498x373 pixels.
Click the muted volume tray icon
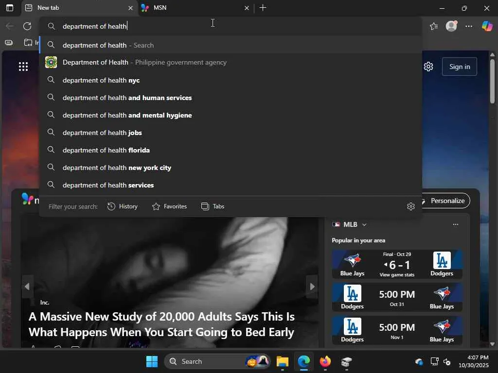(x=447, y=361)
